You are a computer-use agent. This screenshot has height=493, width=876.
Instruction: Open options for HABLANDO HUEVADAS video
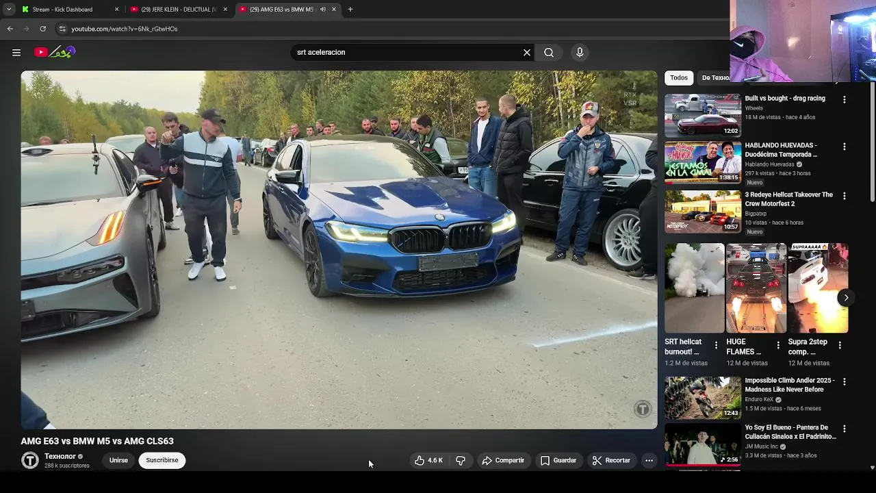844,147
